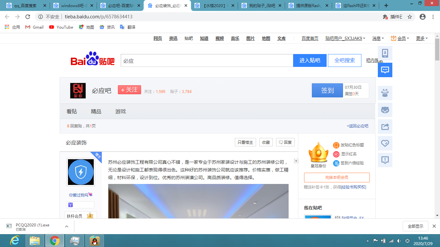Switch to the 【水楼2020】 tab
The image size is (440, 247).
215,5
